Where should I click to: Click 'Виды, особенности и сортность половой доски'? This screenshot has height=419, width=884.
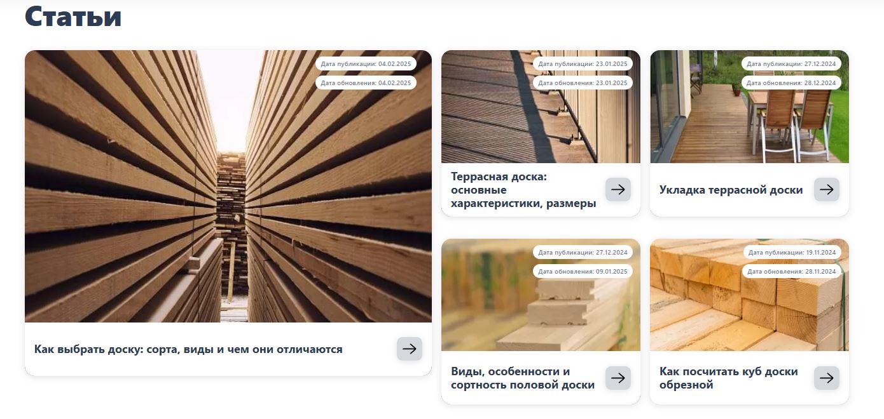[523, 378]
